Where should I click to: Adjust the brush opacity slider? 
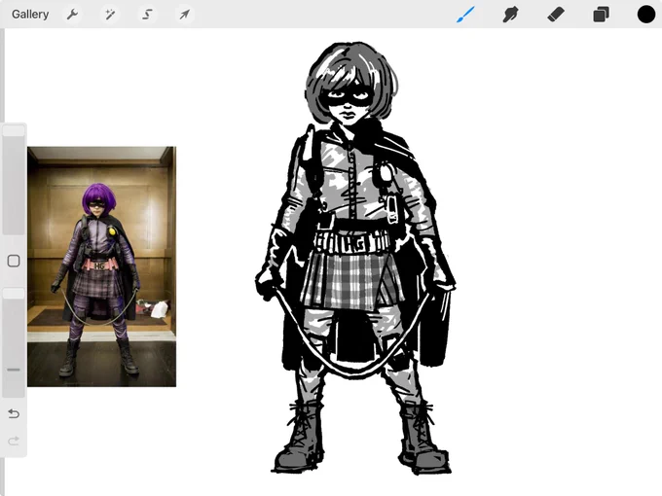(x=14, y=342)
